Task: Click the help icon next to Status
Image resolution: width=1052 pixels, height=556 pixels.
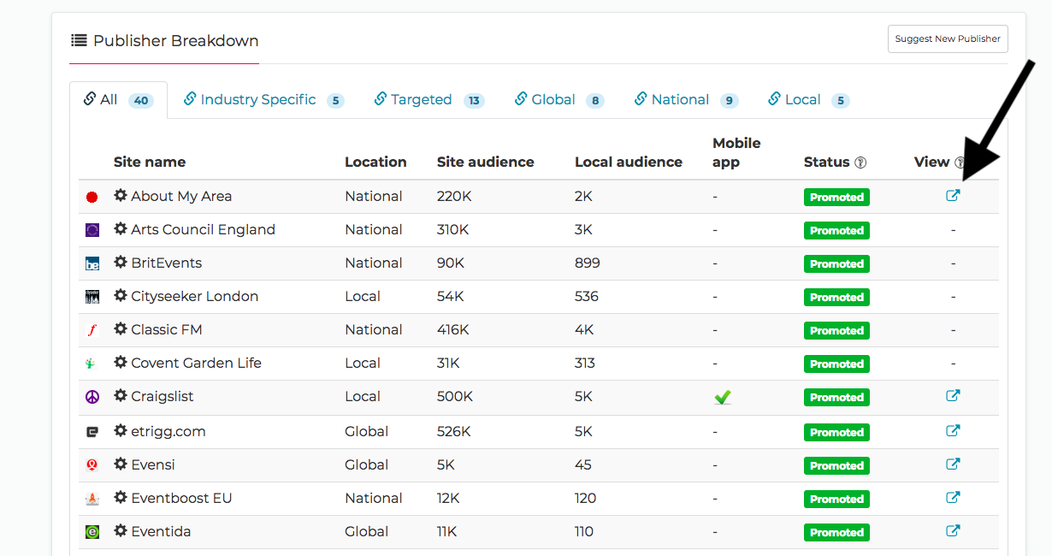Action: point(860,163)
